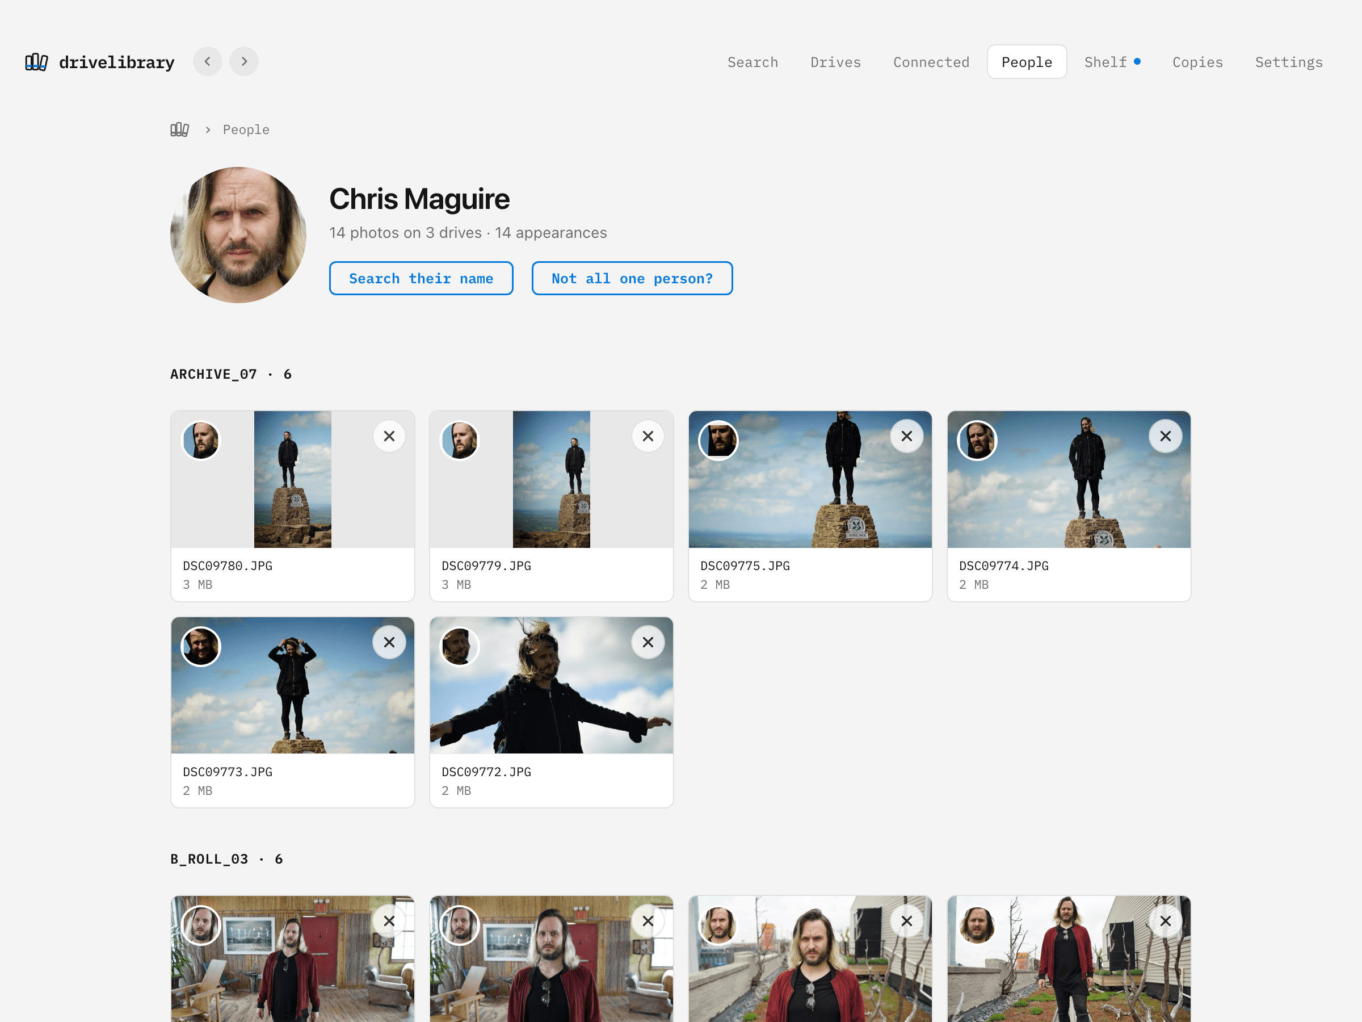
Task: Open the Shelf tab
Action: click(x=1112, y=62)
